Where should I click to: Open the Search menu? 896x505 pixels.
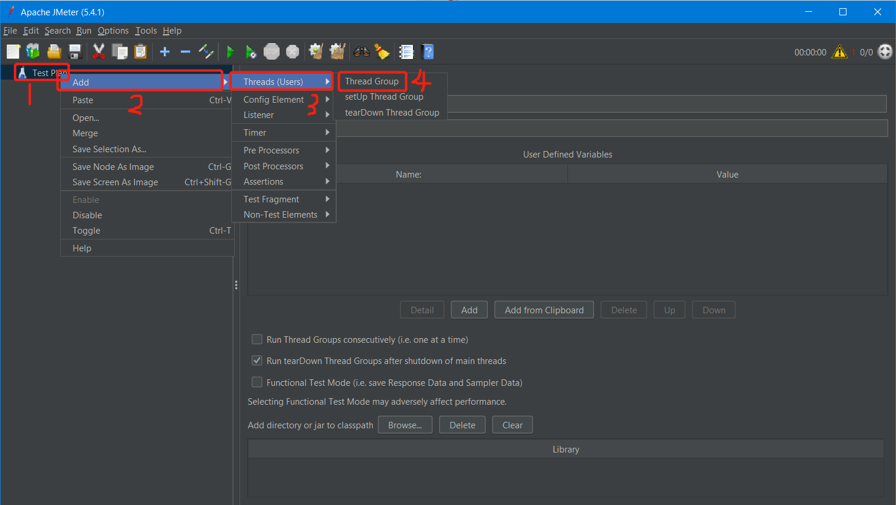pos(58,31)
